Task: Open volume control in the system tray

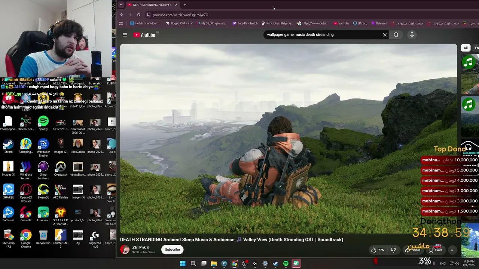Action: (457, 263)
